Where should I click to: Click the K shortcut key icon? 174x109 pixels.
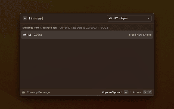[x=150, y=92]
